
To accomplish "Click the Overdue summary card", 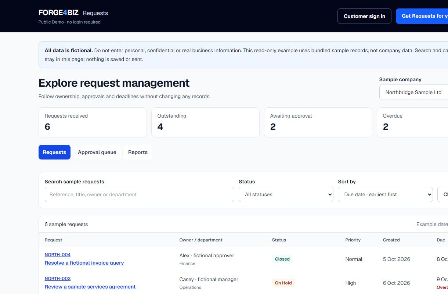I will pos(412,122).
